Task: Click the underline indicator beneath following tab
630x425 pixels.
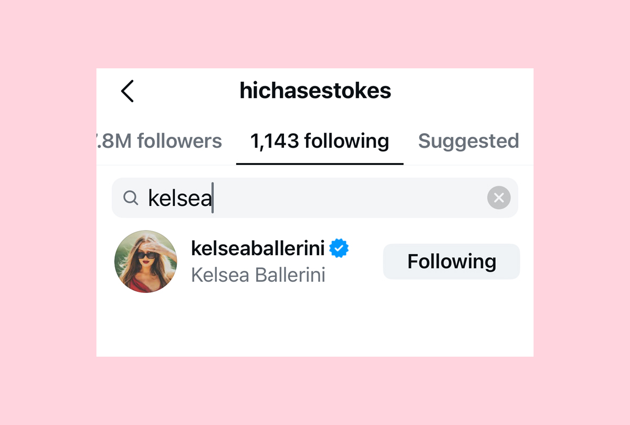Action: 319,163
